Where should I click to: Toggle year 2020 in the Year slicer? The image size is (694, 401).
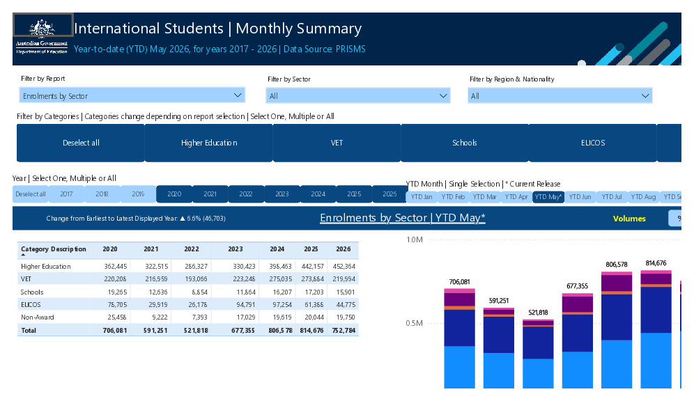pyautogui.click(x=174, y=194)
